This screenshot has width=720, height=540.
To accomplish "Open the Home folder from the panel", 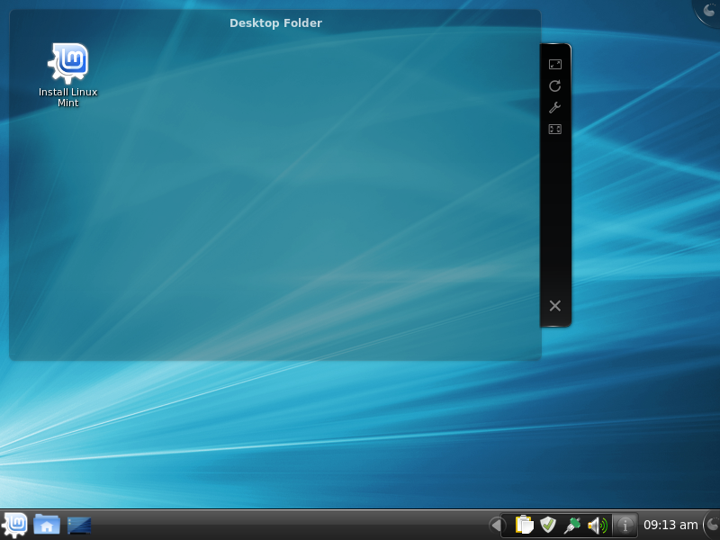I will click(x=47, y=525).
